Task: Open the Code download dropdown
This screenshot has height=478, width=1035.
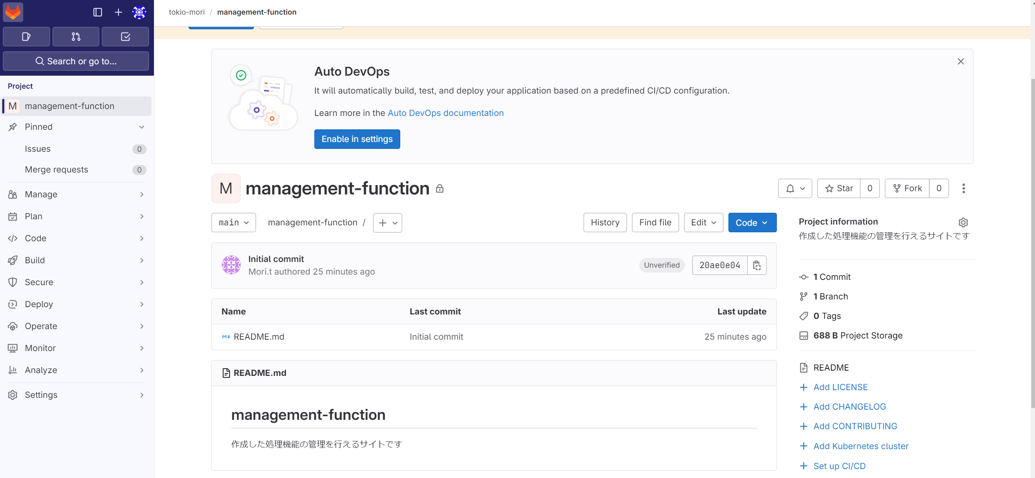Action: click(752, 223)
